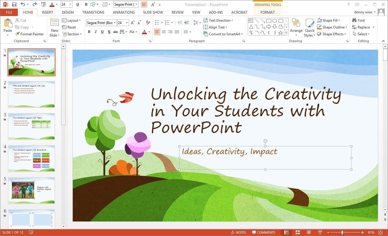
Task: Expand the Shape Effects dropdown
Action: click(x=332, y=34)
